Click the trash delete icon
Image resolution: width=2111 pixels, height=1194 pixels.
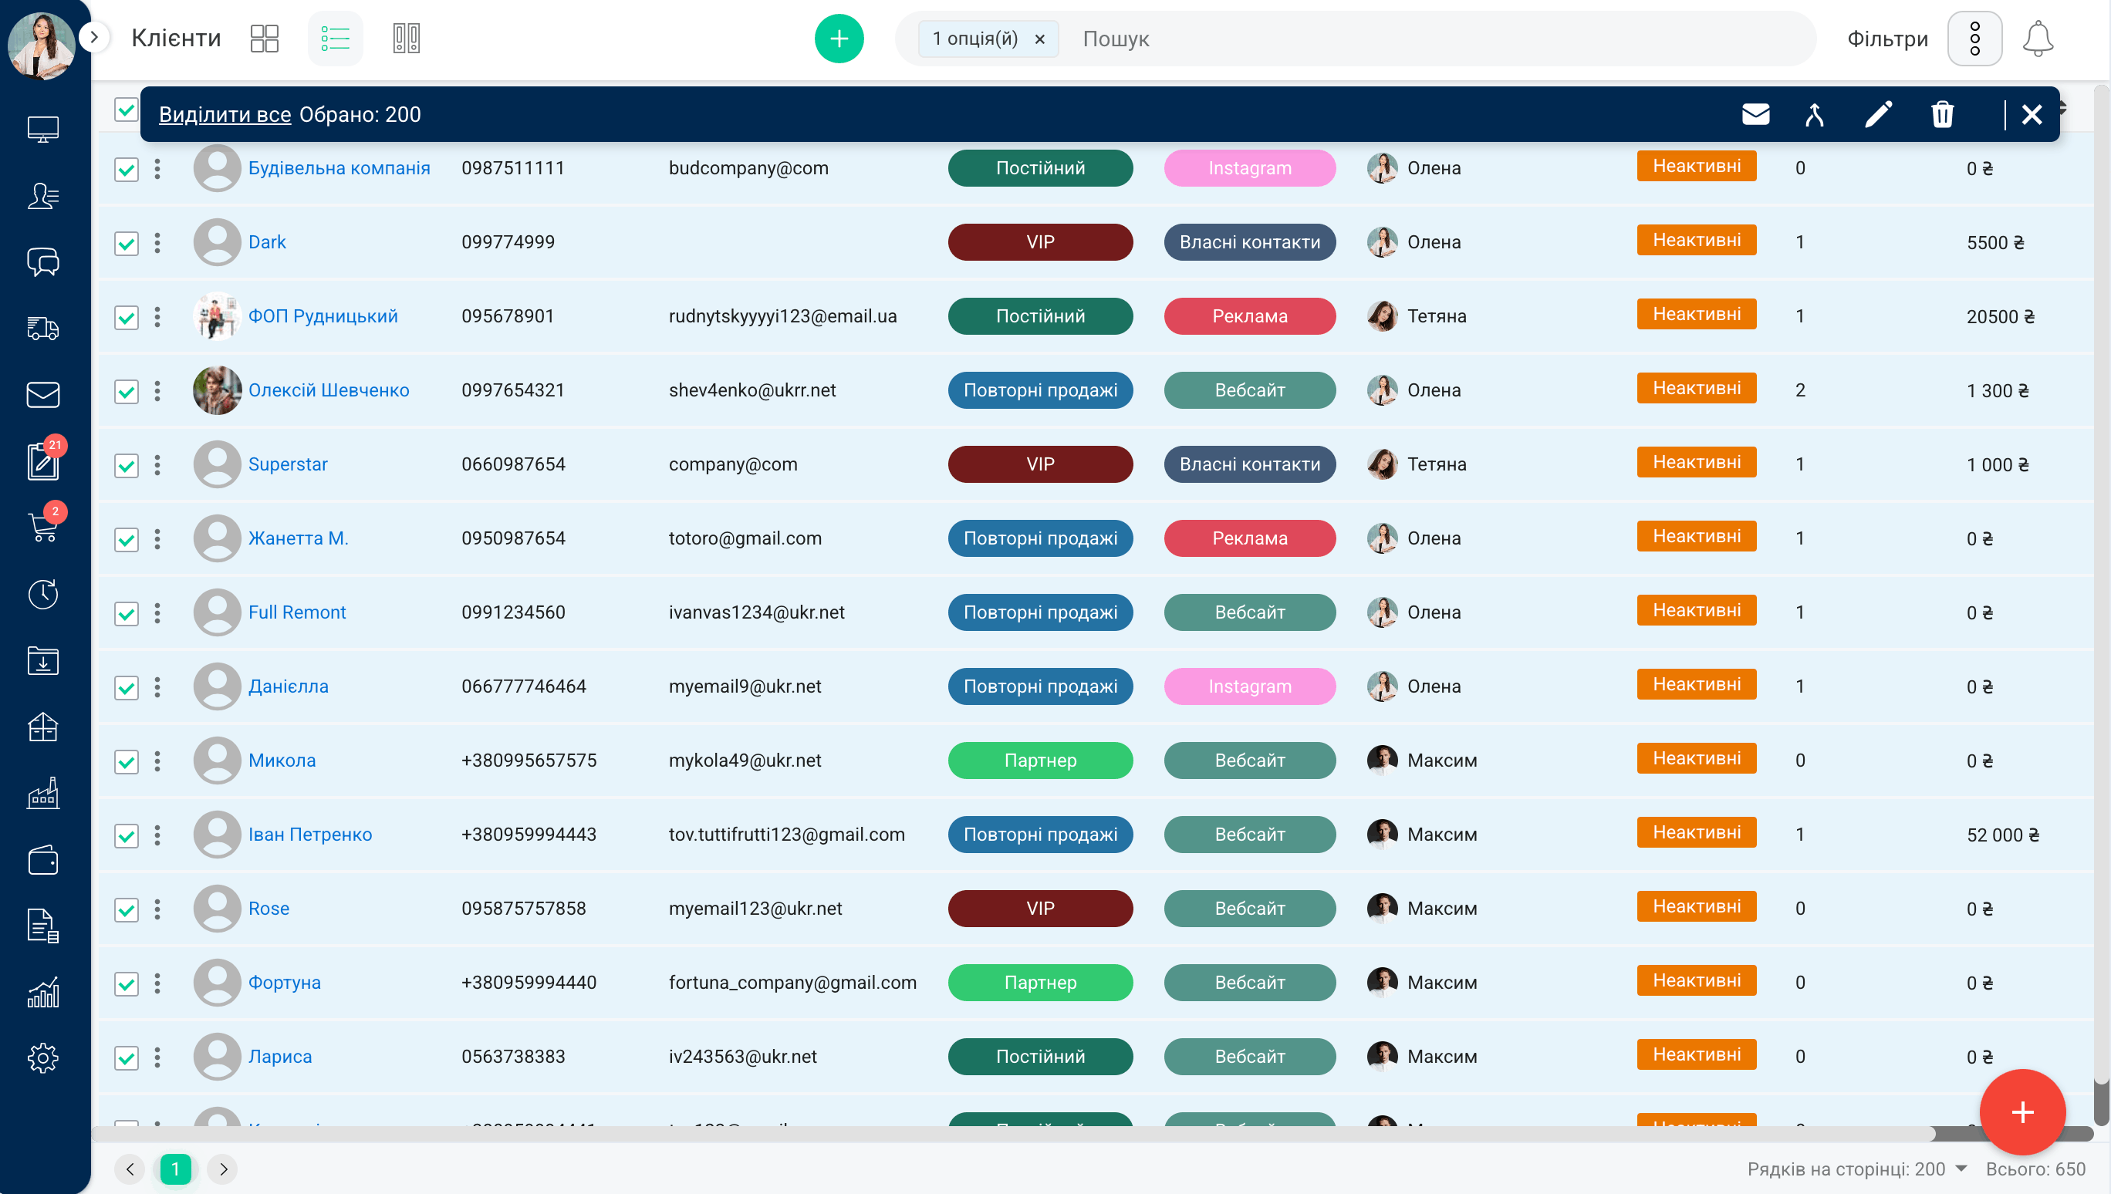1942,114
